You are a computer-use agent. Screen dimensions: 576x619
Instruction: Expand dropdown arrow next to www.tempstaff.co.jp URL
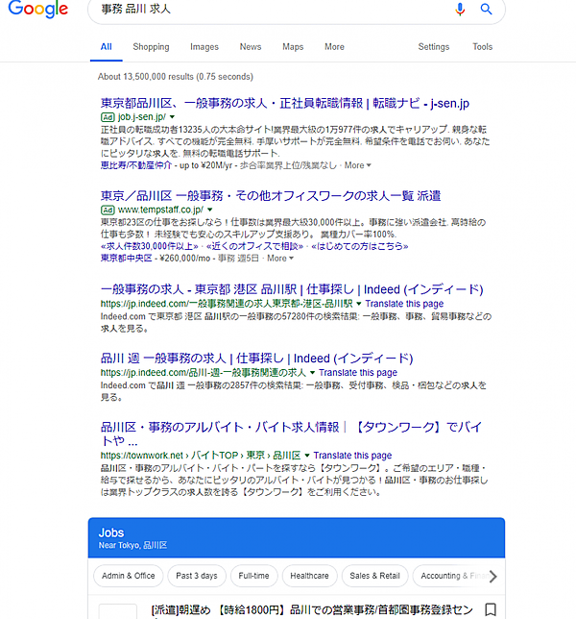[x=209, y=210]
